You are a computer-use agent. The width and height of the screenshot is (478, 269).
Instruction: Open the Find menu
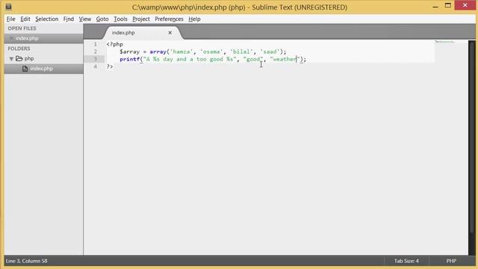click(68, 19)
